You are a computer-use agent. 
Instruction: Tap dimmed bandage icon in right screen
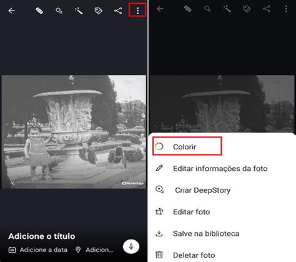click(188, 9)
